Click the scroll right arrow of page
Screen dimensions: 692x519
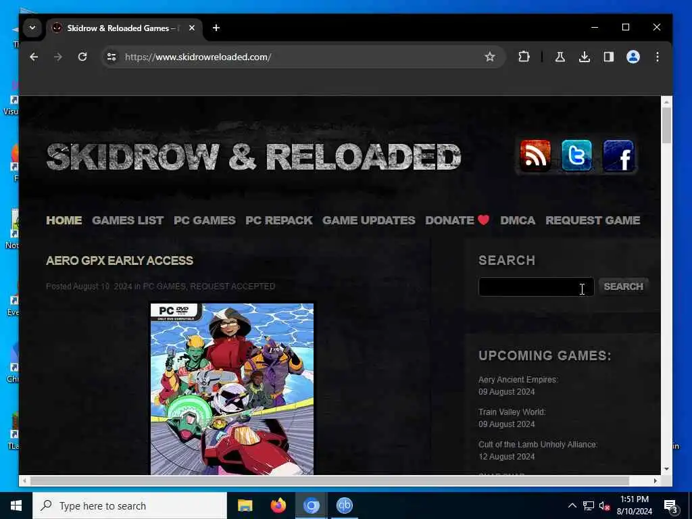656,480
